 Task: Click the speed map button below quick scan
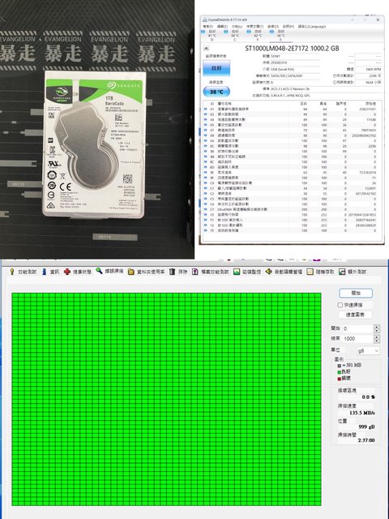[x=355, y=315]
